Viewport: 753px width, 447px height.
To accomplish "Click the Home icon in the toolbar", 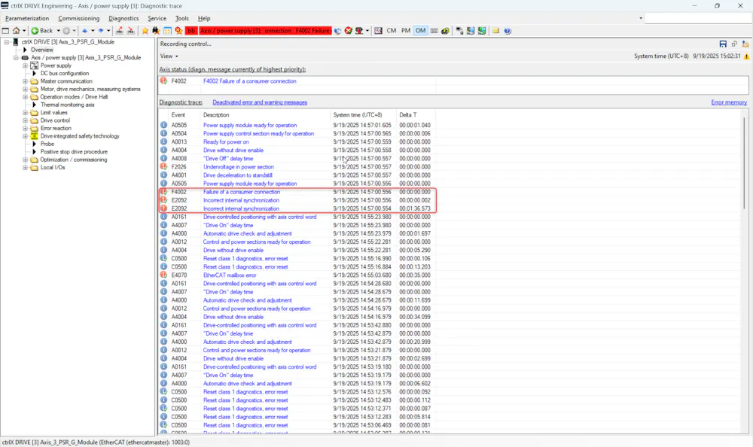I will (17, 31).
